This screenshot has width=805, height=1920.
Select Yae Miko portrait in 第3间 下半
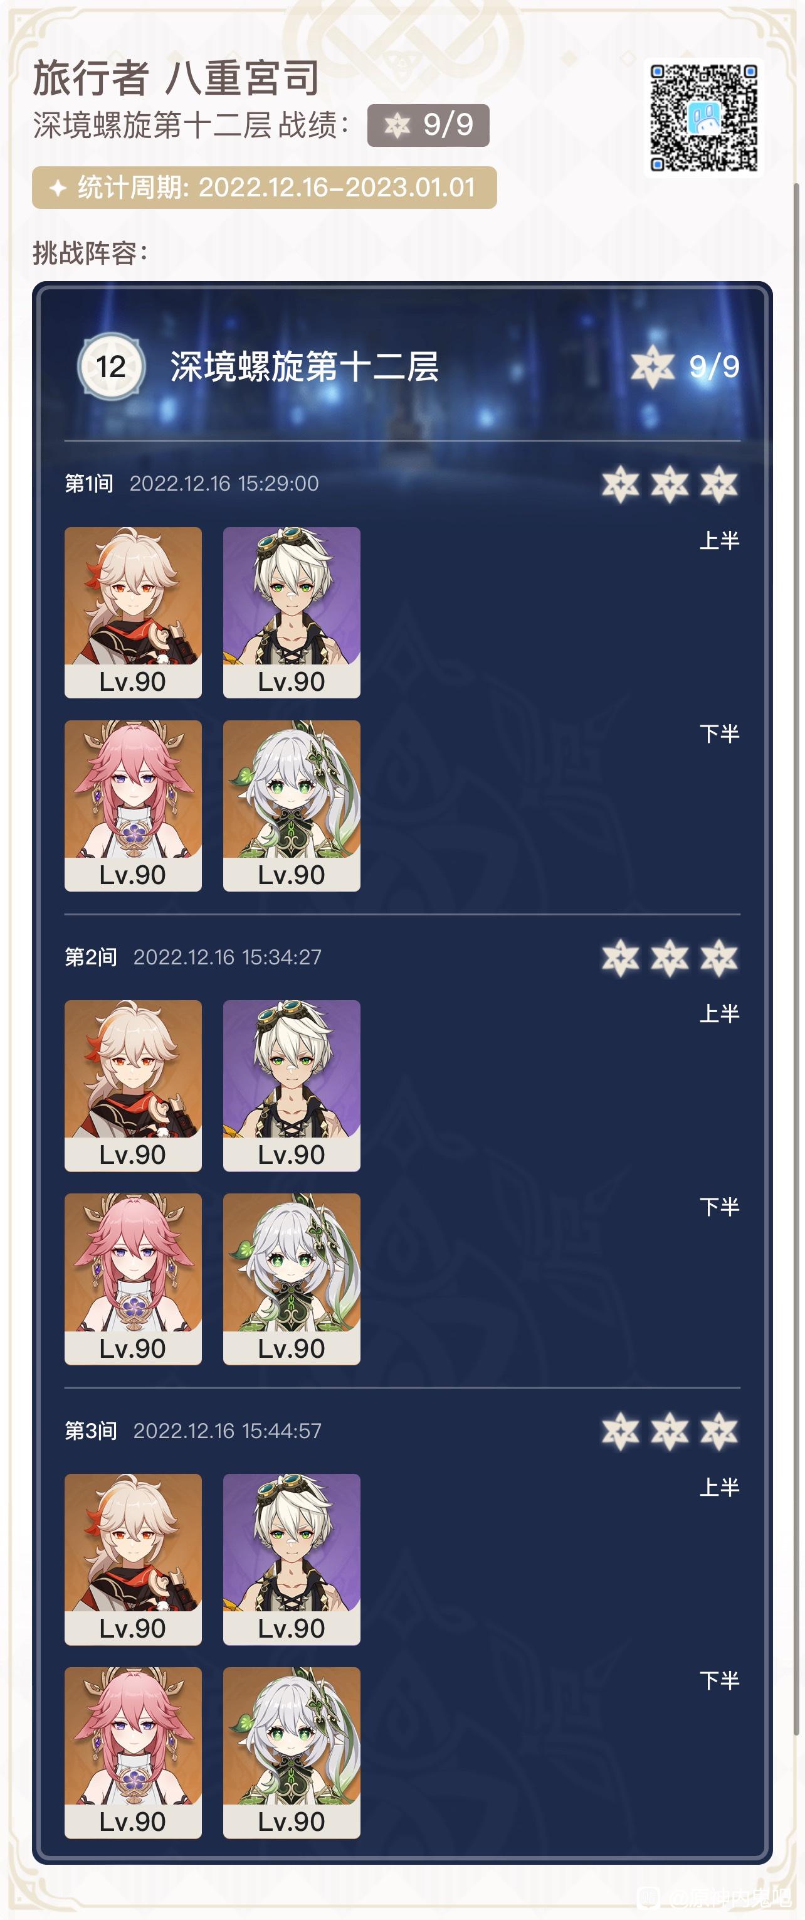coord(134,1752)
